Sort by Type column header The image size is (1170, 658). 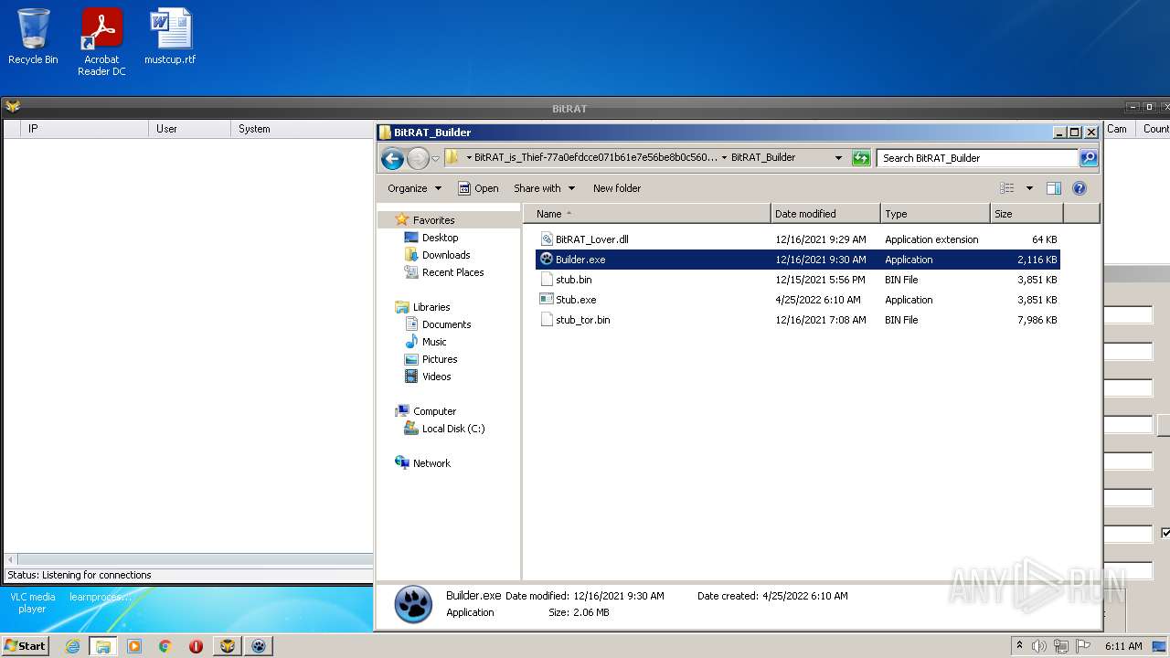[935, 214]
